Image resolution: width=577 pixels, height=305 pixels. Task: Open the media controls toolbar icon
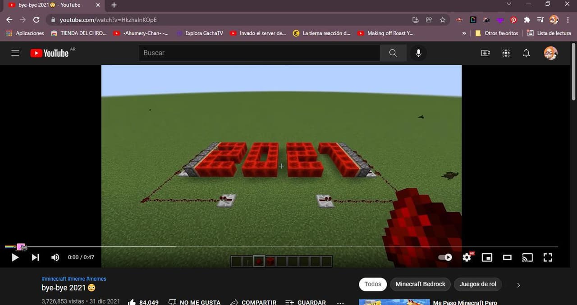pyautogui.click(x=540, y=20)
